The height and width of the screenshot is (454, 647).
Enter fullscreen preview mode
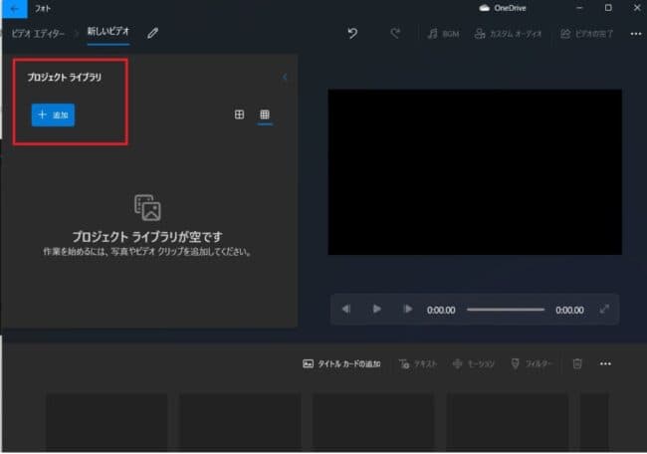click(x=604, y=309)
